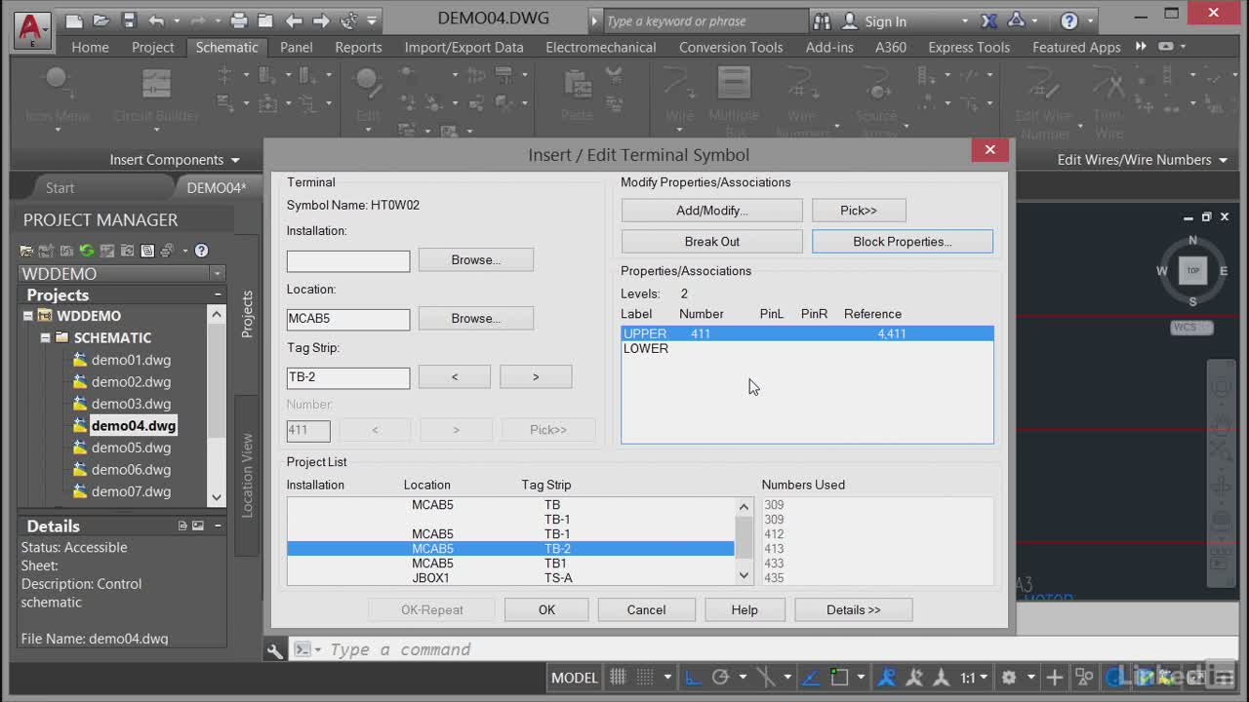Expand the Insert Components panel dropdown
Viewport: 1249px width, 702px height.
click(234, 160)
